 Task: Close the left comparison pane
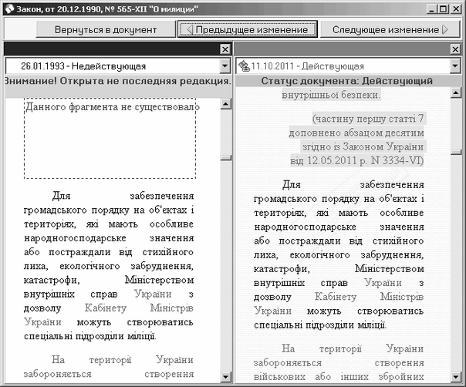(225, 49)
